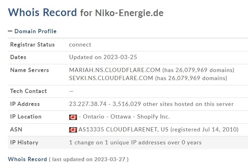Click the Name Servers row label
The image size is (248, 165).
click(x=30, y=70)
